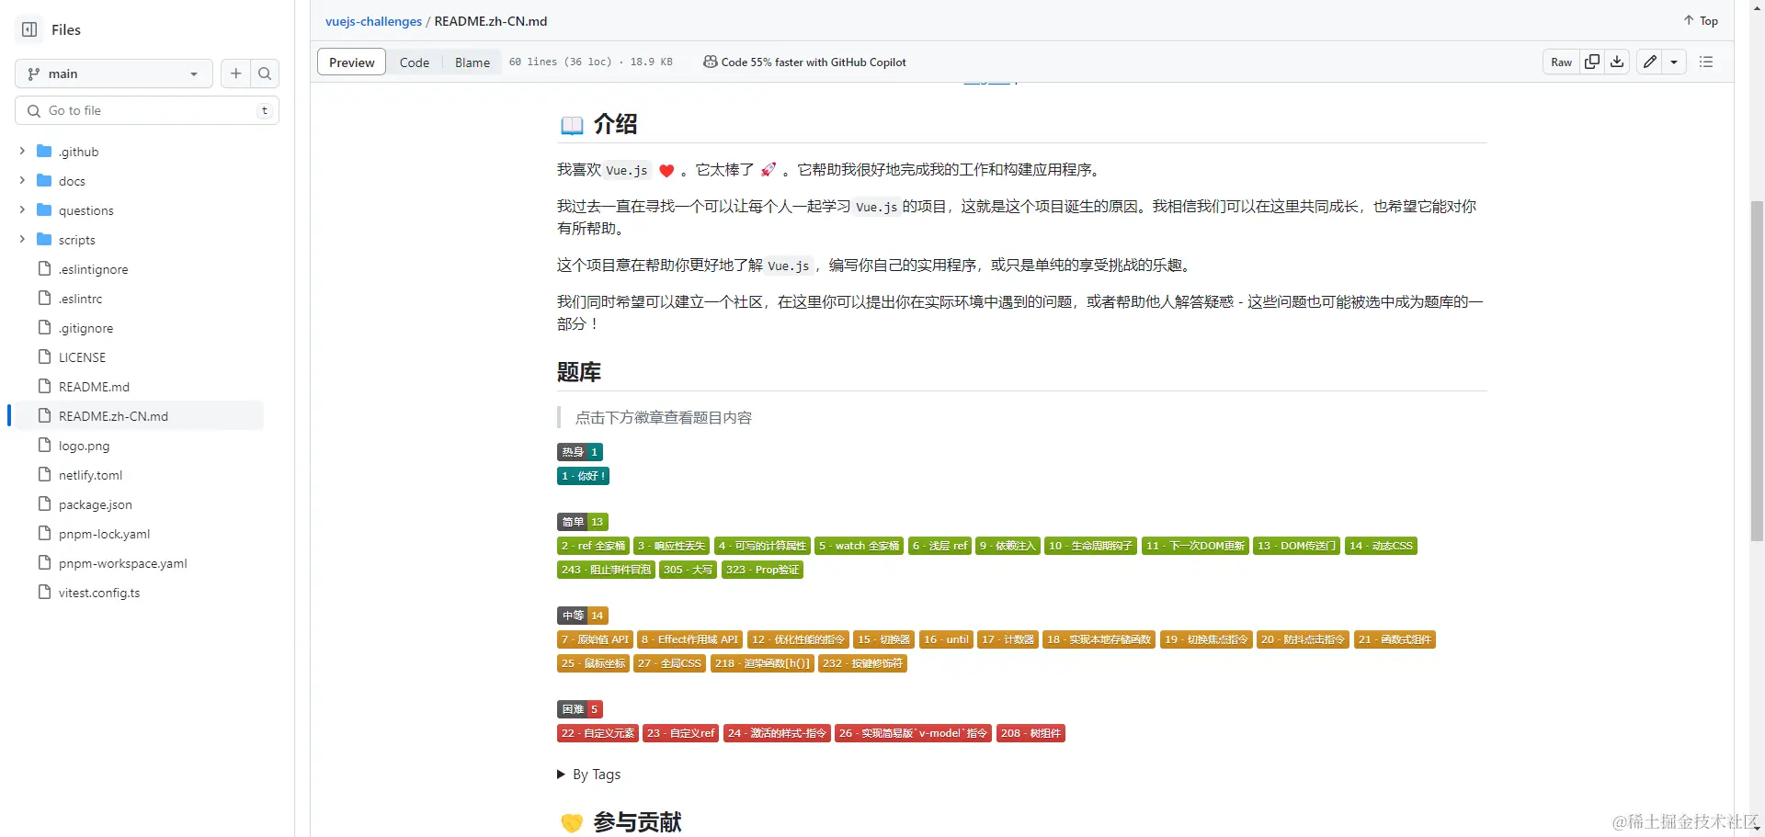Open challenge badge '27 - 全局CSS'
1765x837 pixels.
tap(669, 663)
